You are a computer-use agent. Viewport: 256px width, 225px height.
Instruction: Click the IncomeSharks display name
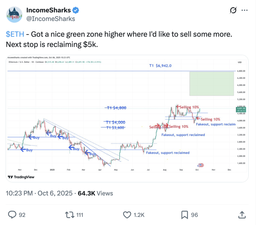click(x=48, y=10)
